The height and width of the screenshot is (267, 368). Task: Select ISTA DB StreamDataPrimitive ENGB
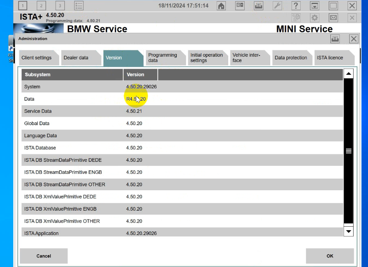63,172
